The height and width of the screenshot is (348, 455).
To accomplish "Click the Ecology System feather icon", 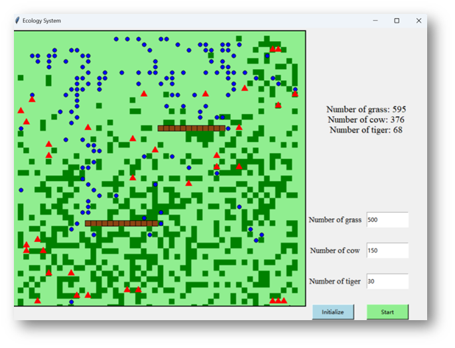I will click(17, 21).
